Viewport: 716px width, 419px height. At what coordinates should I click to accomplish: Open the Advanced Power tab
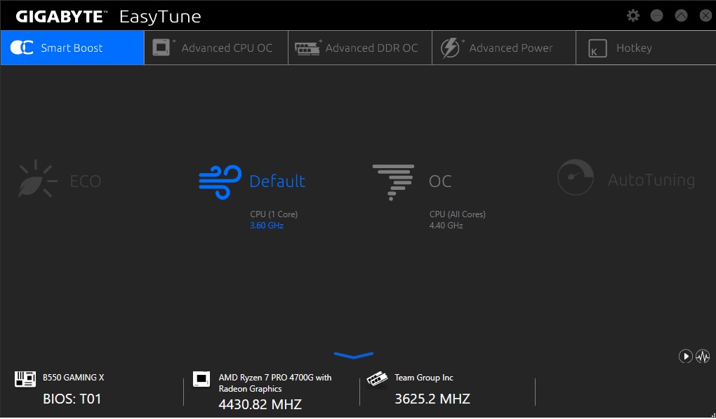504,48
